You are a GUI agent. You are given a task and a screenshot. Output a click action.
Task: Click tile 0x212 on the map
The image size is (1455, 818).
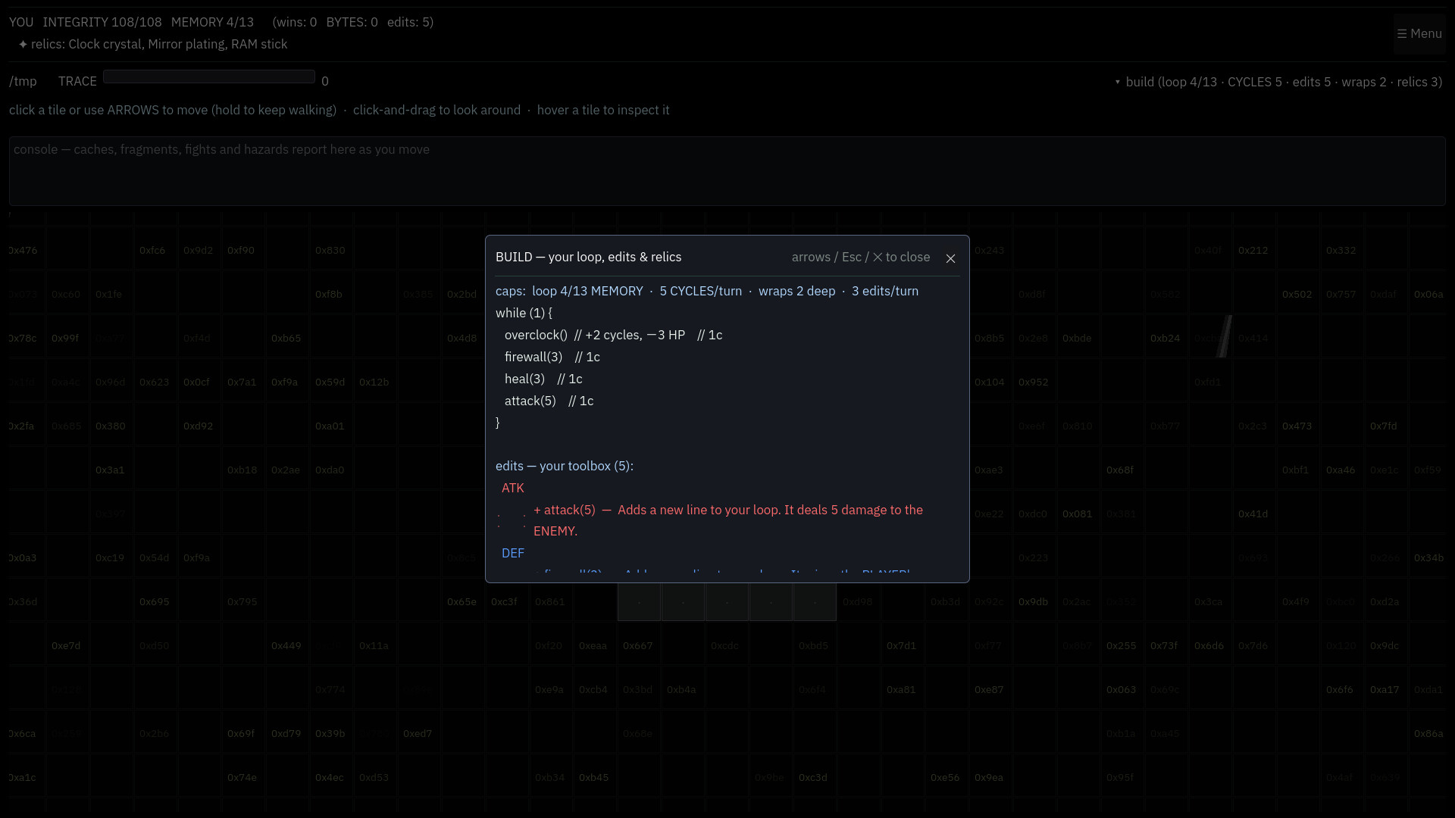1253,250
